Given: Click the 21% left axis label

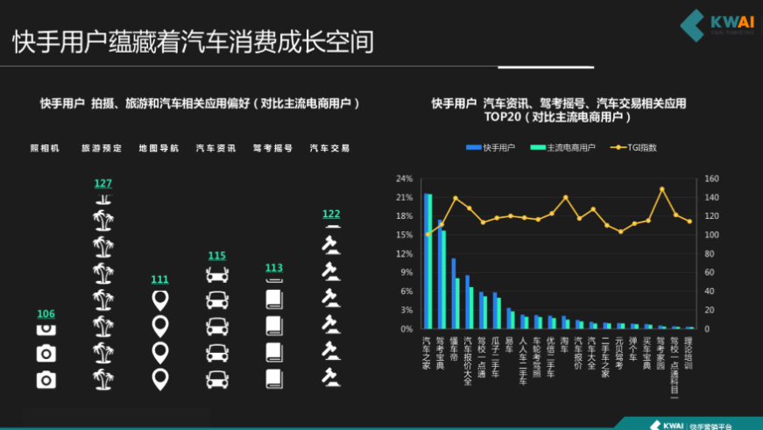Looking at the screenshot, I should click(x=405, y=198).
